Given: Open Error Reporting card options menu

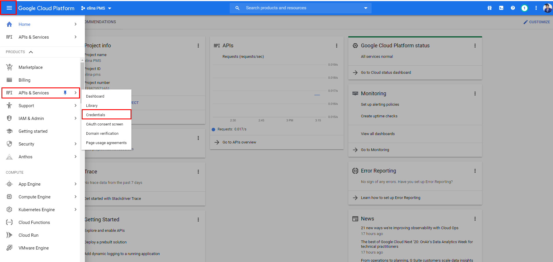Looking at the screenshot, I should (475, 171).
